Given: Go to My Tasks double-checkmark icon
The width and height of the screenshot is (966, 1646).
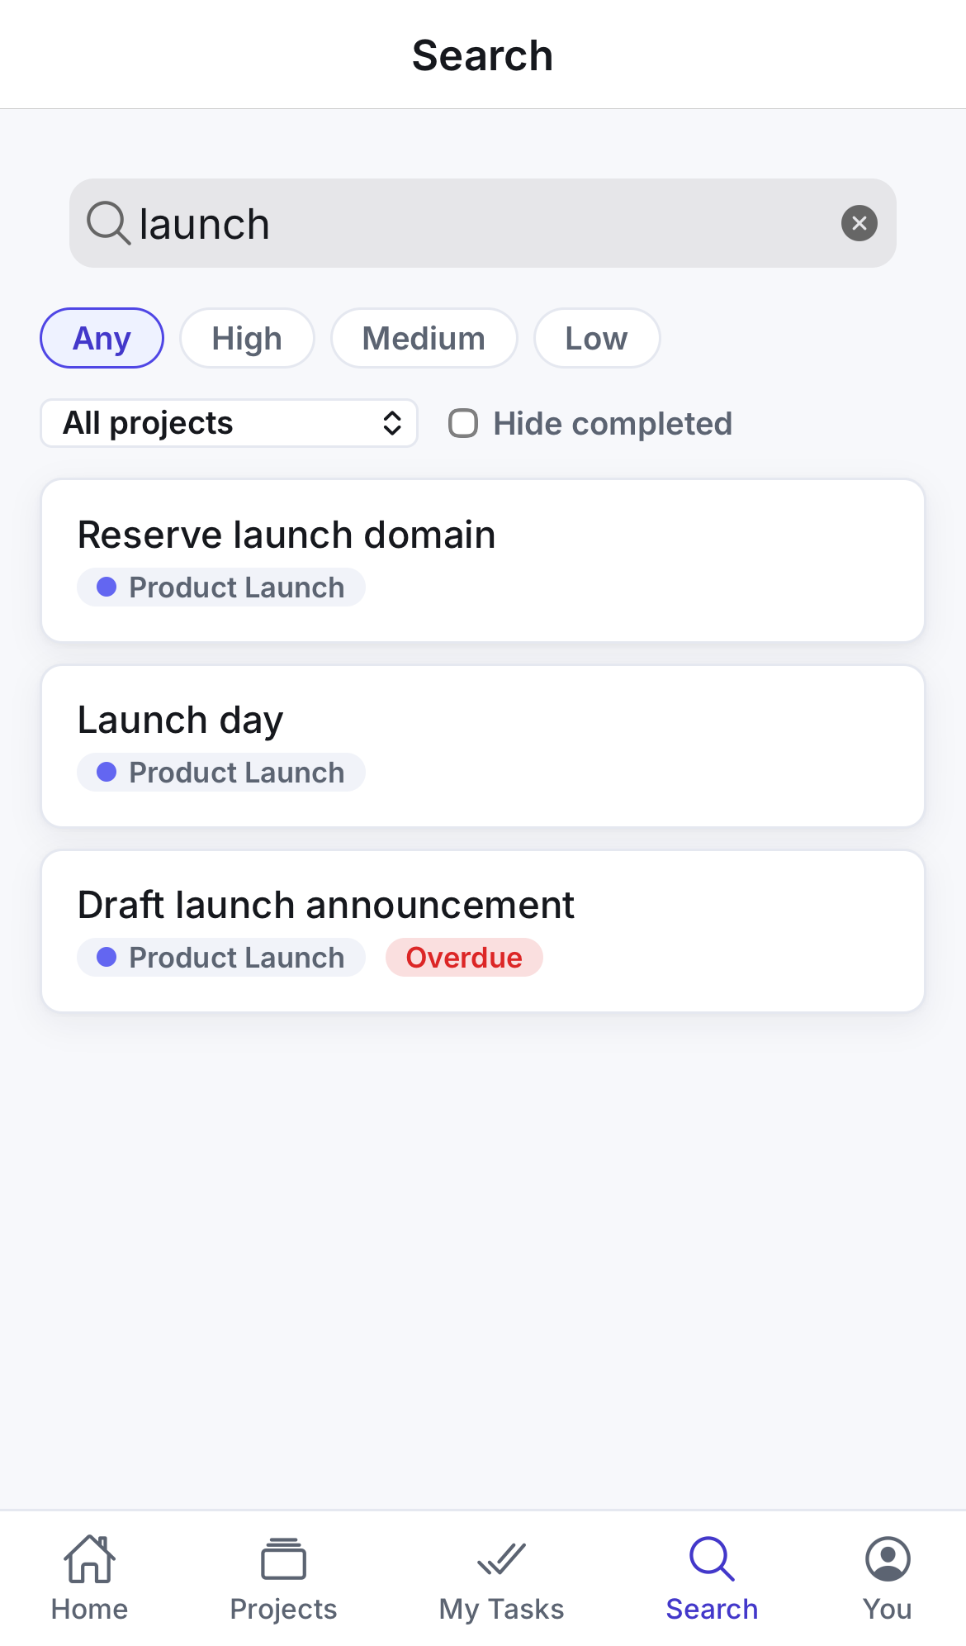Looking at the screenshot, I should (x=501, y=1559).
